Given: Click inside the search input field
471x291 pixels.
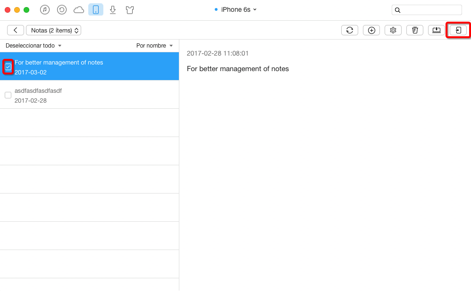Looking at the screenshot, I should pos(427,10).
